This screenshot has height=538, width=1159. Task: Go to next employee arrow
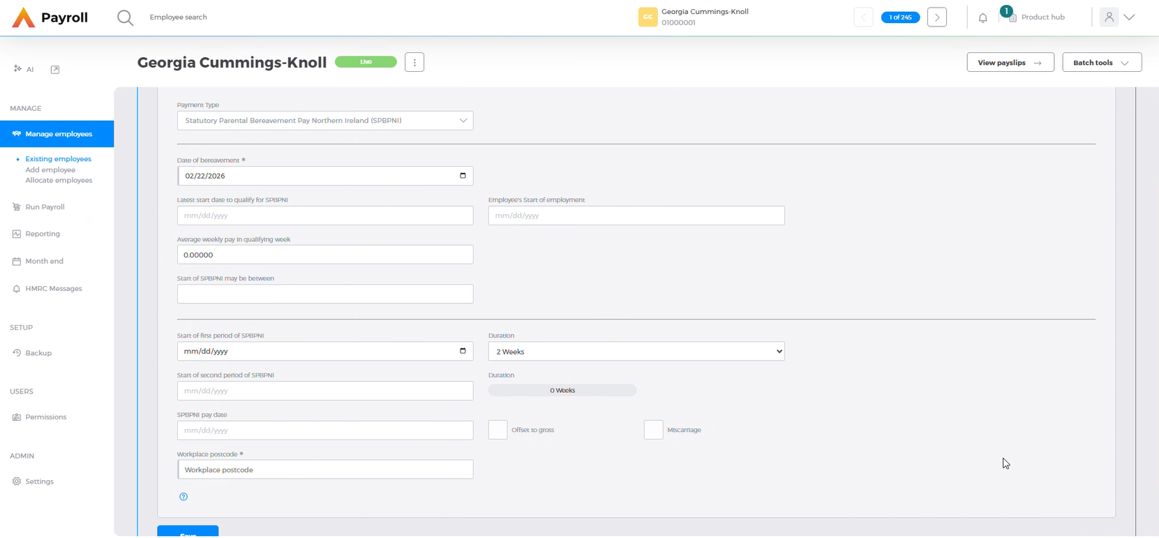click(937, 17)
